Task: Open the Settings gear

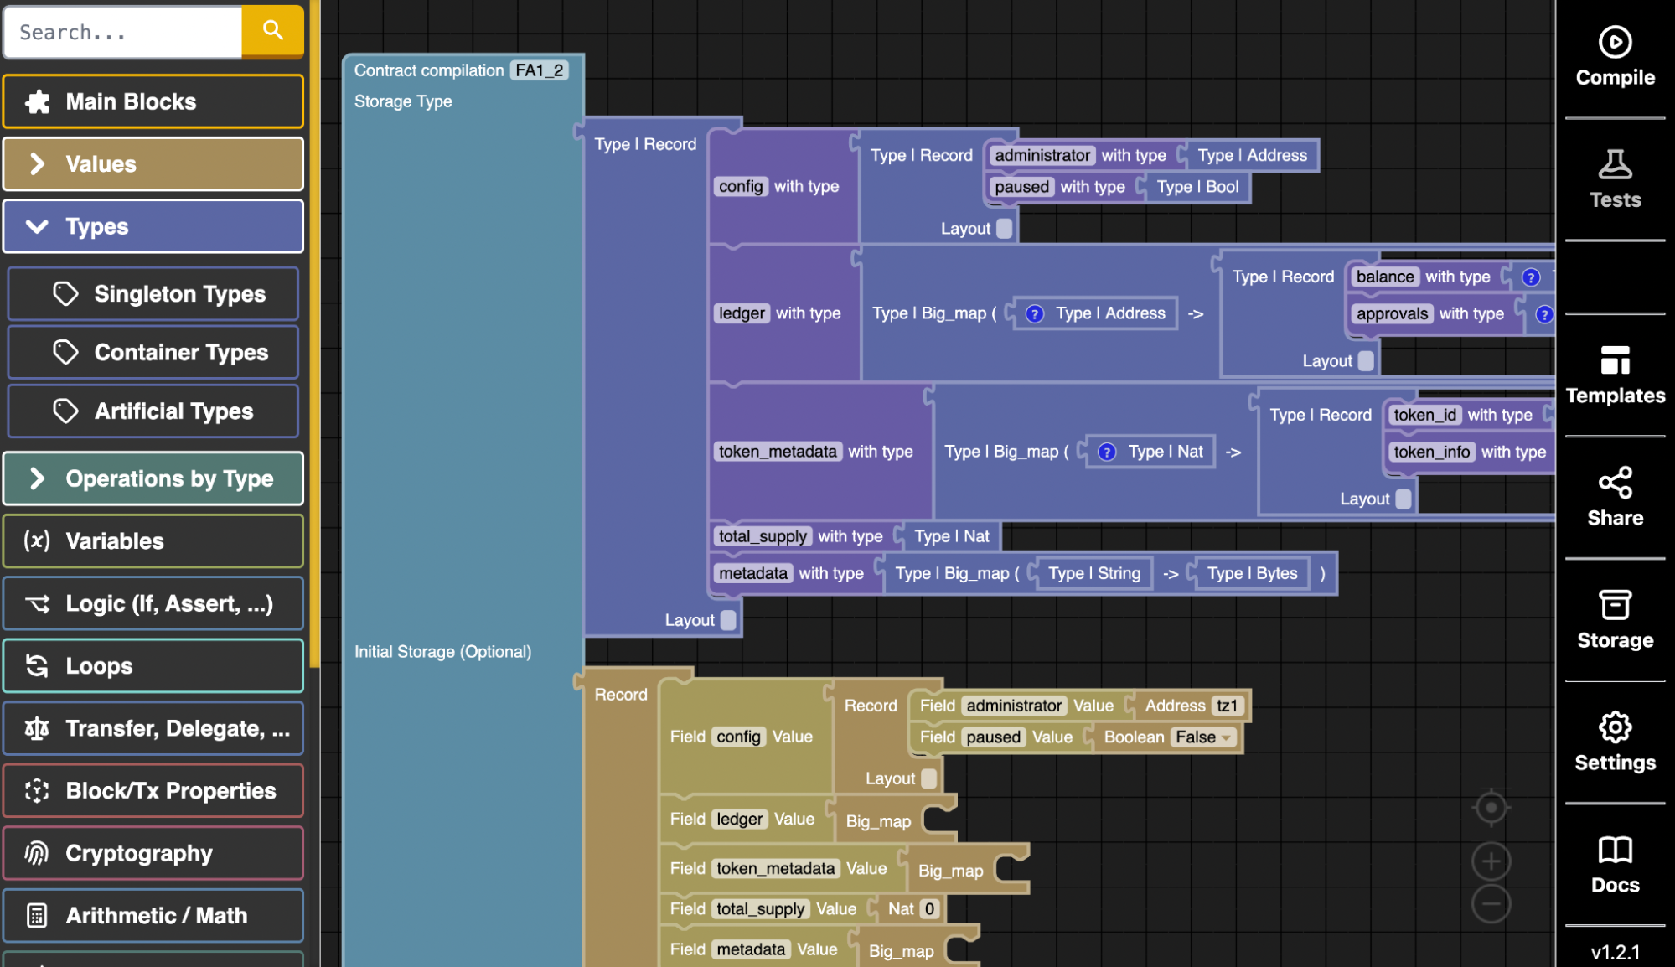Action: [1614, 727]
